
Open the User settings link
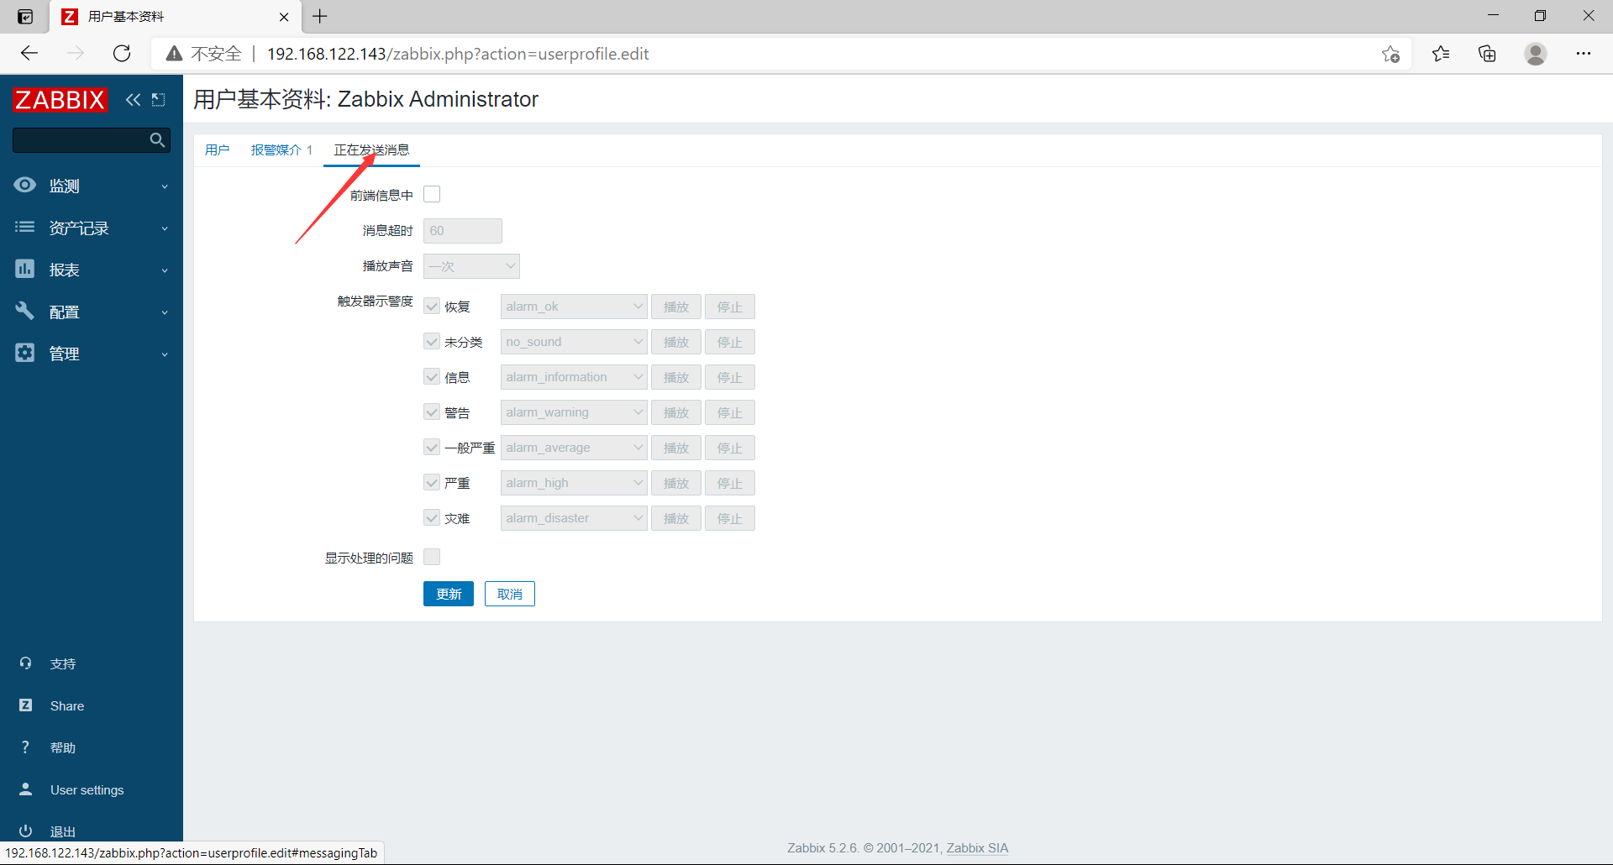point(87,789)
